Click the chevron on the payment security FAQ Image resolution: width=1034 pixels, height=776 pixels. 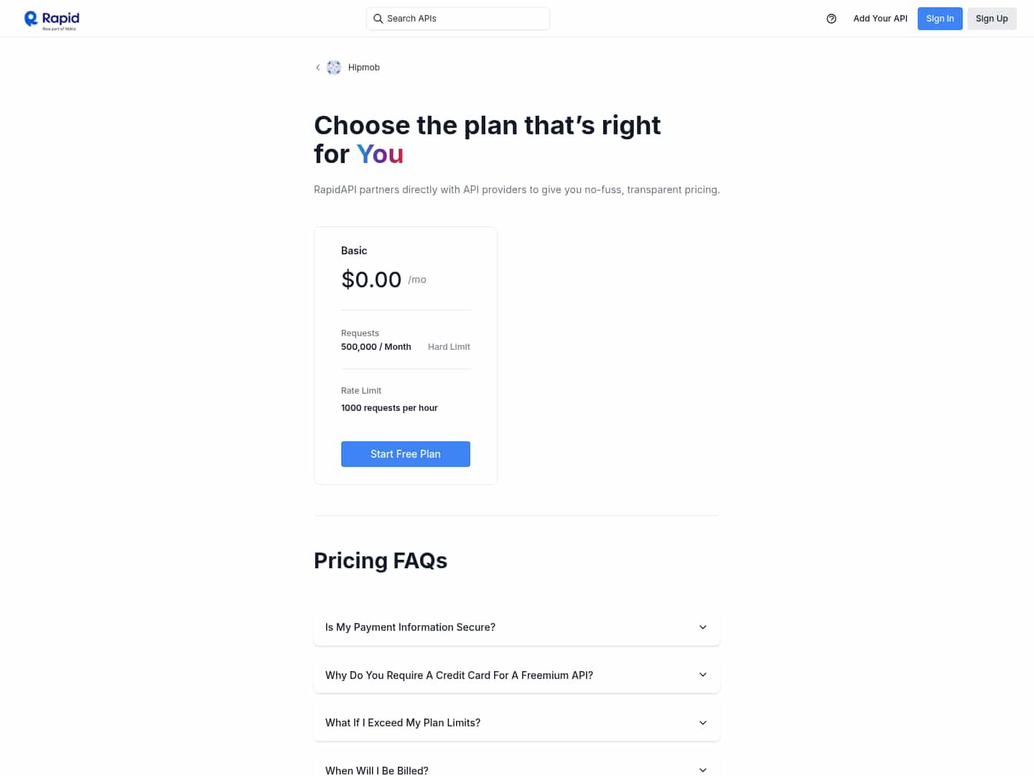703,627
